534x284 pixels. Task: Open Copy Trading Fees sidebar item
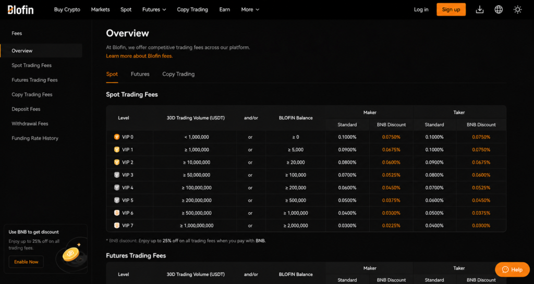click(32, 94)
